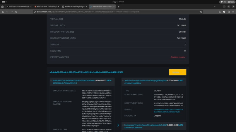Click the battery 100% indicator
This screenshot has height=132, width=236.
[231, 2]
